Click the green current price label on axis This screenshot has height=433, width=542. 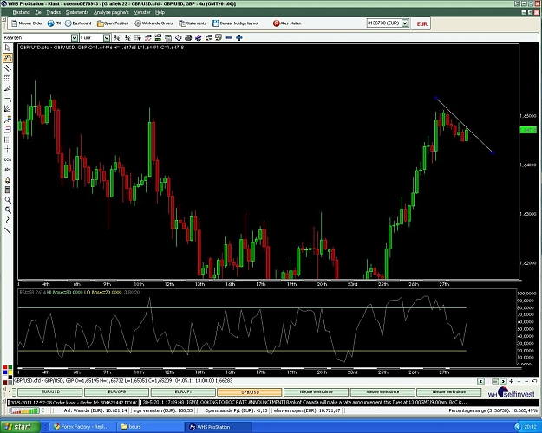click(528, 130)
